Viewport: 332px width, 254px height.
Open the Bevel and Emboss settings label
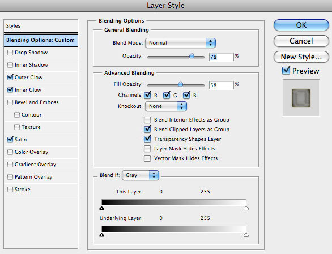click(x=37, y=102)
